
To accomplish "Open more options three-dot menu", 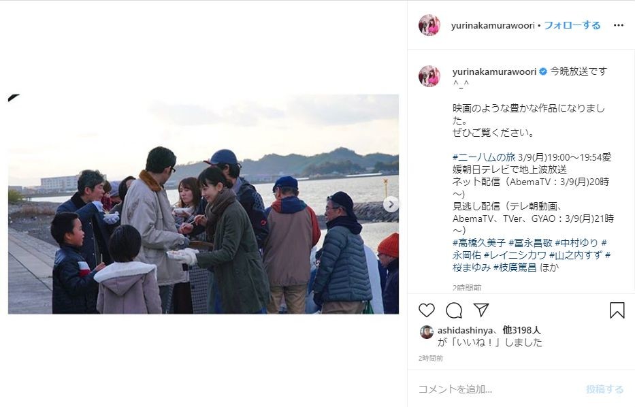I will point(619,25).
